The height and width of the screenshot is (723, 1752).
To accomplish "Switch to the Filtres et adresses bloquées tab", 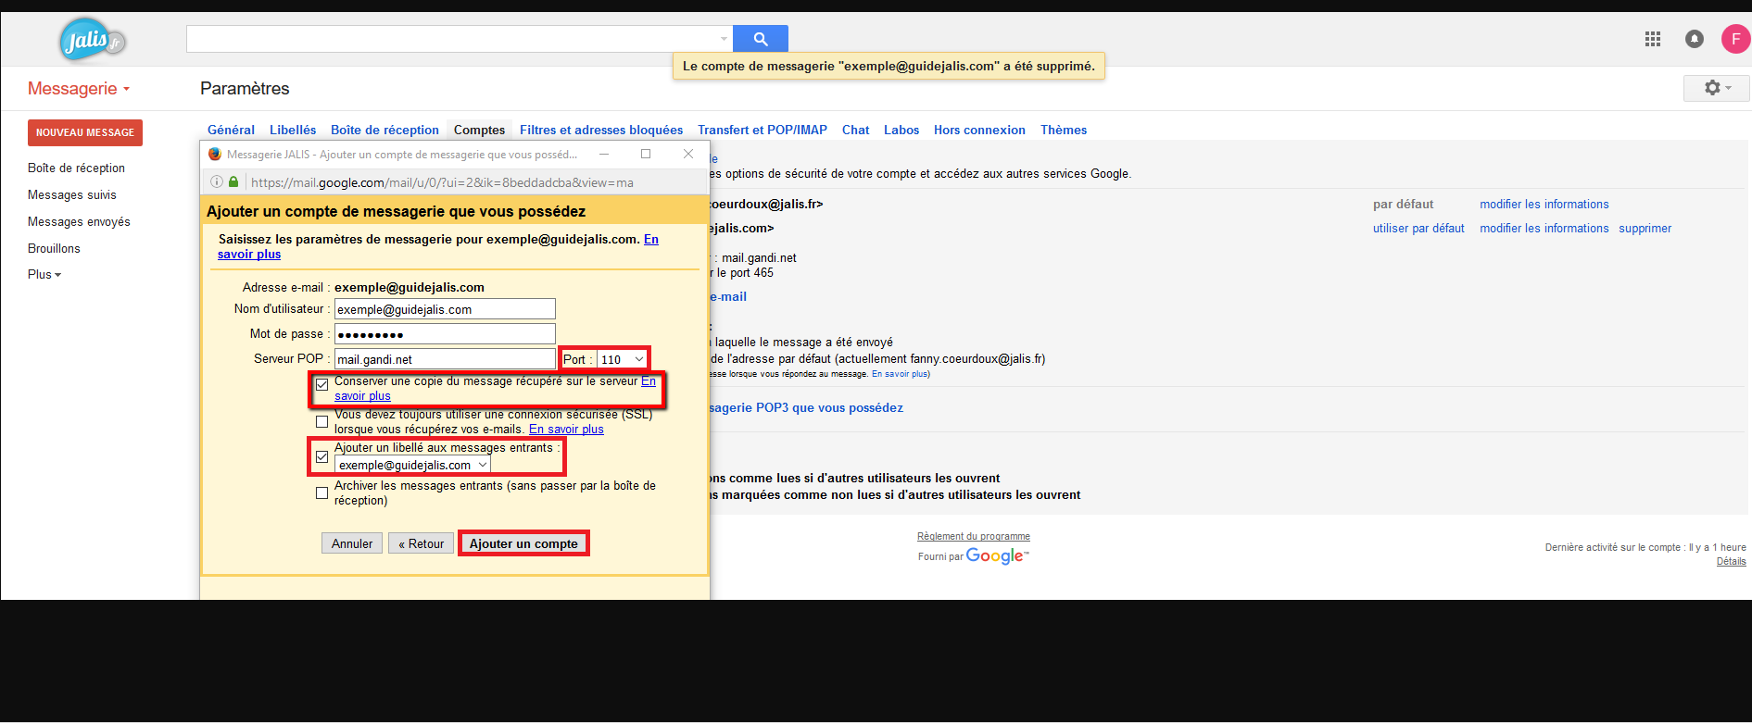I will click(600, 131).
